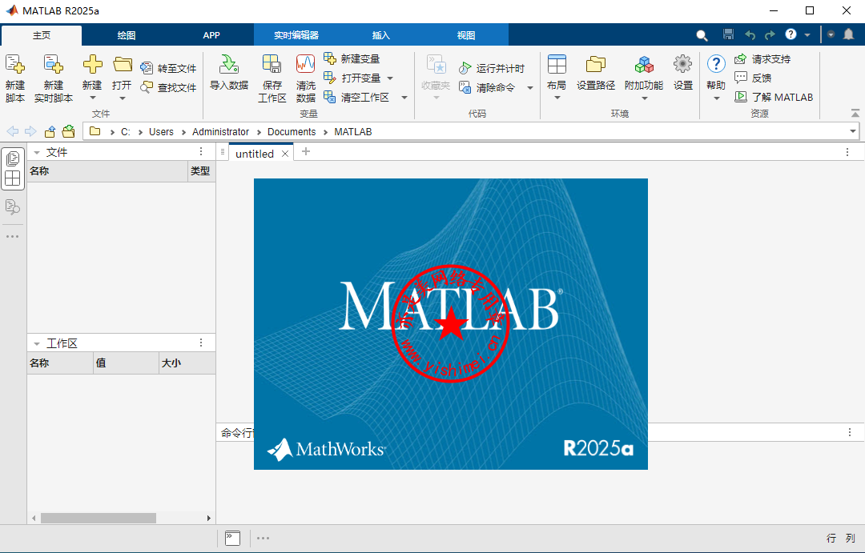Click the 布局 layout icon
The image size is (865, 553).
coord(557,65)
